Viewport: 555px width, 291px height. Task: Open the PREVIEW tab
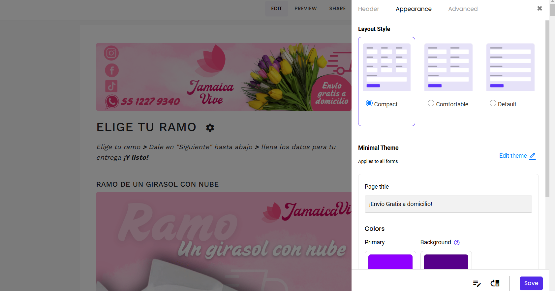coord(306,9)
